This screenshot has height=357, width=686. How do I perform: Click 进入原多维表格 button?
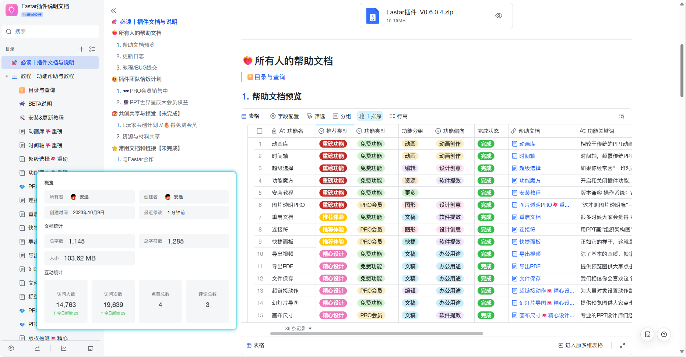click(x=580, y=345)
